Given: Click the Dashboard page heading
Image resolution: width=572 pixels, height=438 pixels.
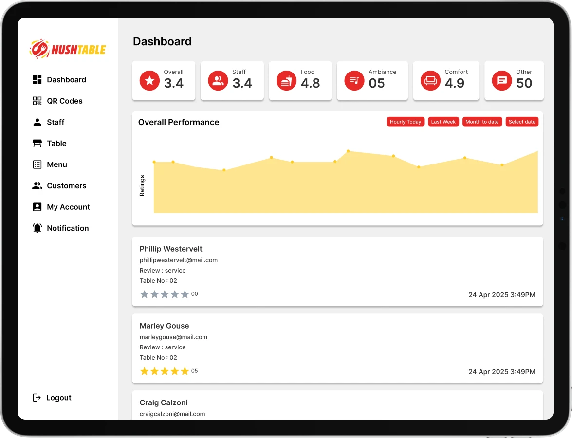Looking at the screenshot, I should pyautogui.click(x=162, y=41).
